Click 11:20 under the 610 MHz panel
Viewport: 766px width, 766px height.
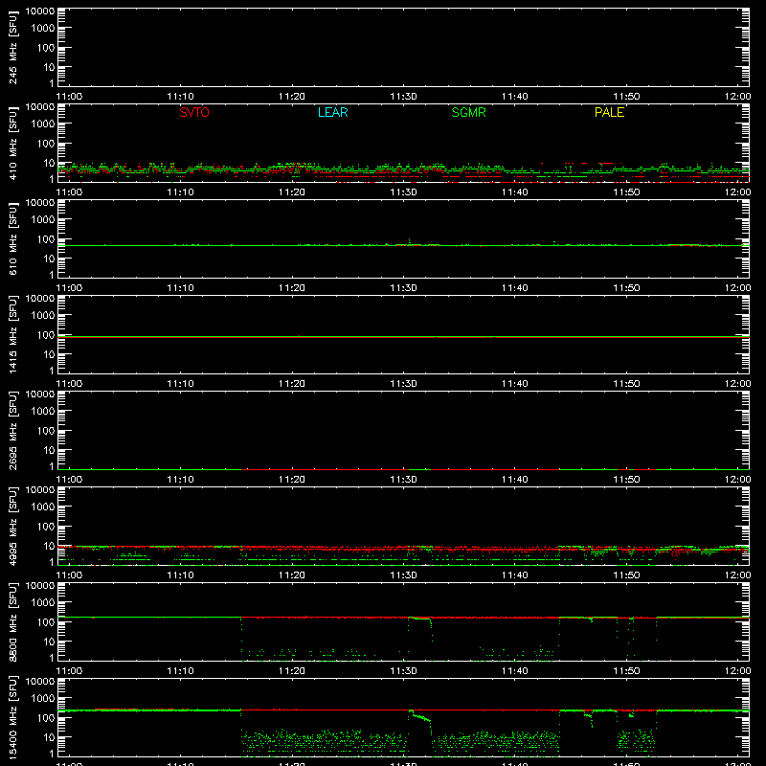292,288
